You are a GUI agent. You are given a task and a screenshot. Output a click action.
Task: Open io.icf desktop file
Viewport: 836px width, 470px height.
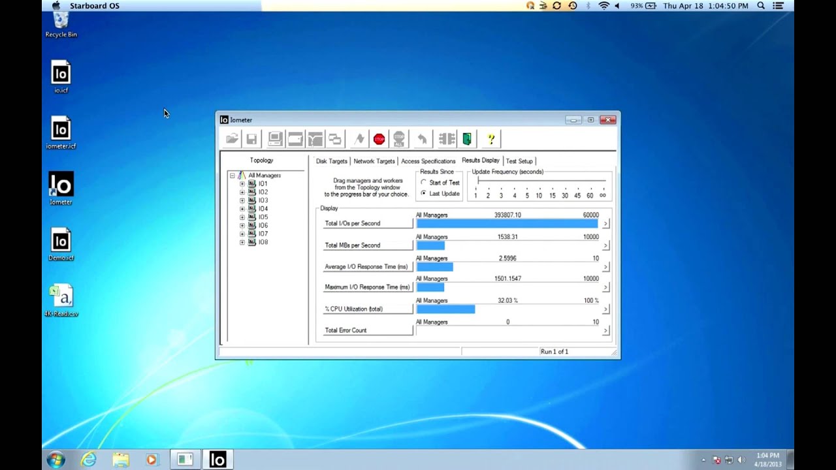point(61,77)
